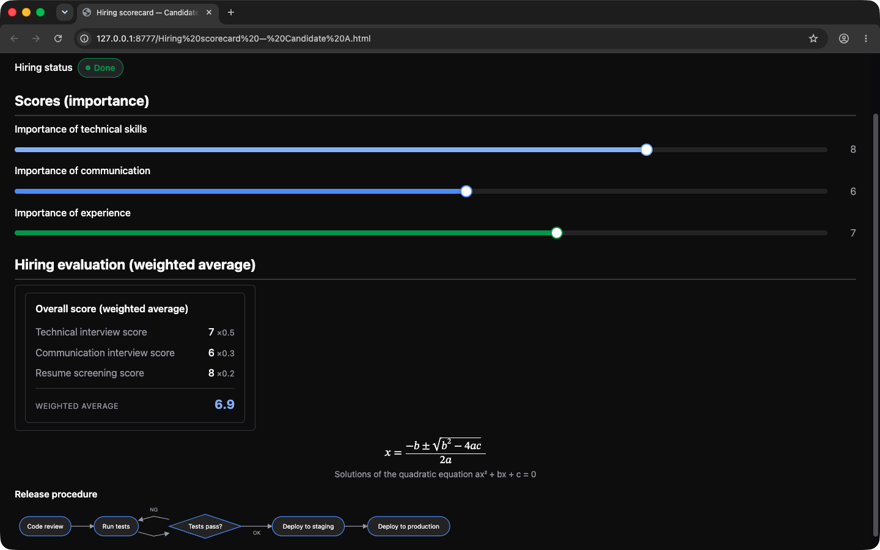This screenshot has width=880, height=550.
Task: Adjust the experience importance slider
Action: (421, 233)
